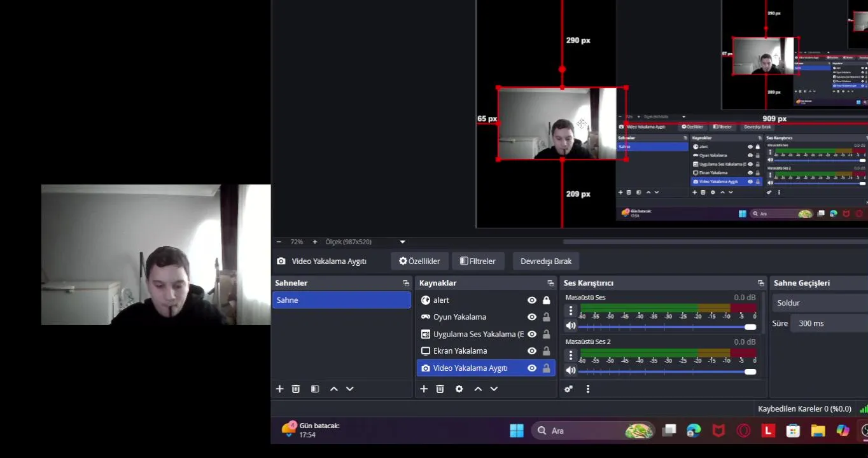
Task: Move source up in Kaynaklar panel
Action: click(x=478, y=389)
